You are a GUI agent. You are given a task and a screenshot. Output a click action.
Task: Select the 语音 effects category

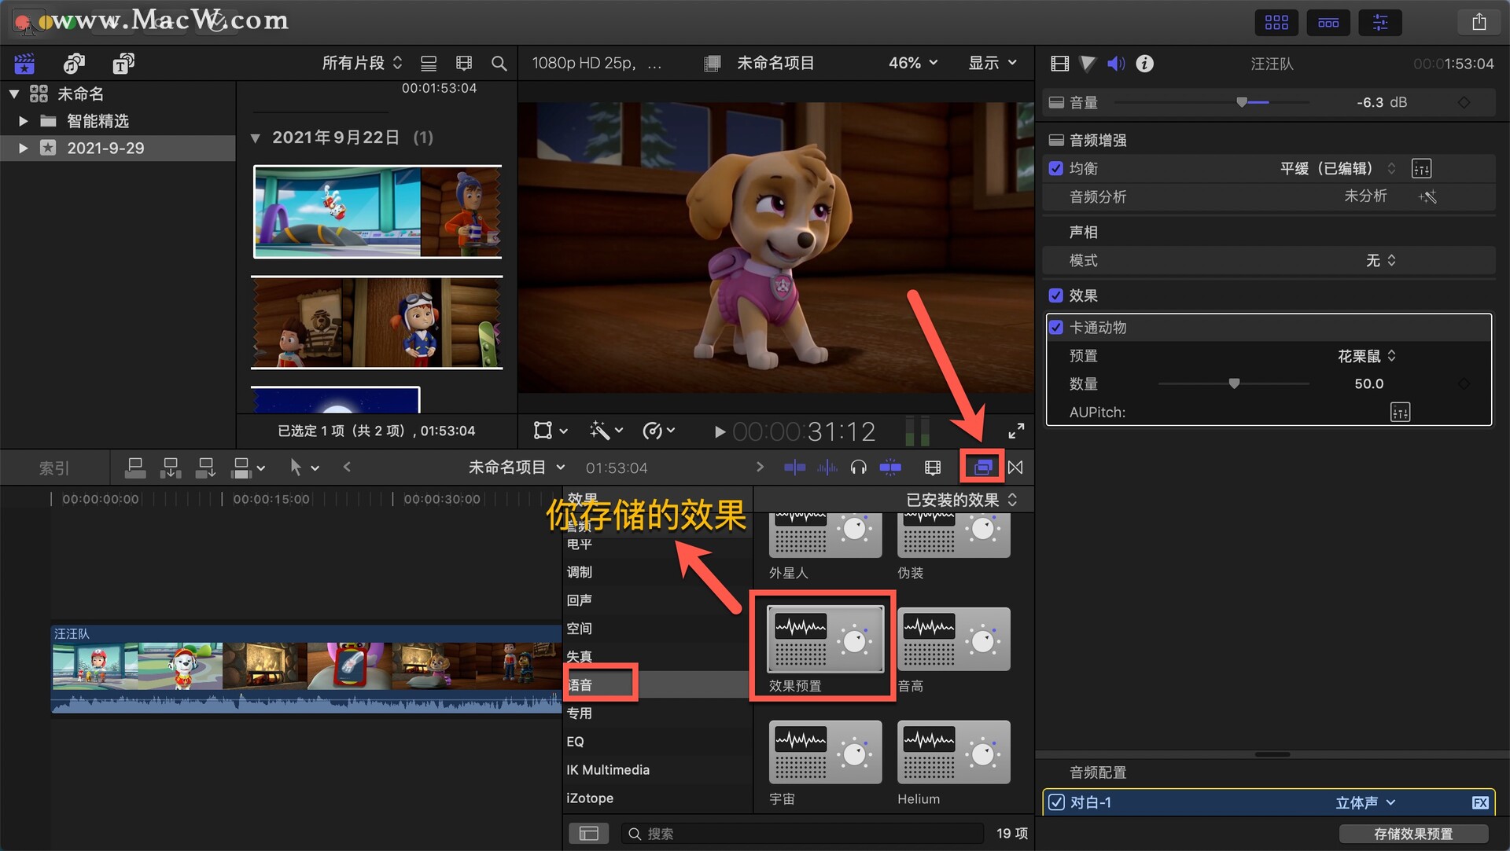tap(580, 684)
